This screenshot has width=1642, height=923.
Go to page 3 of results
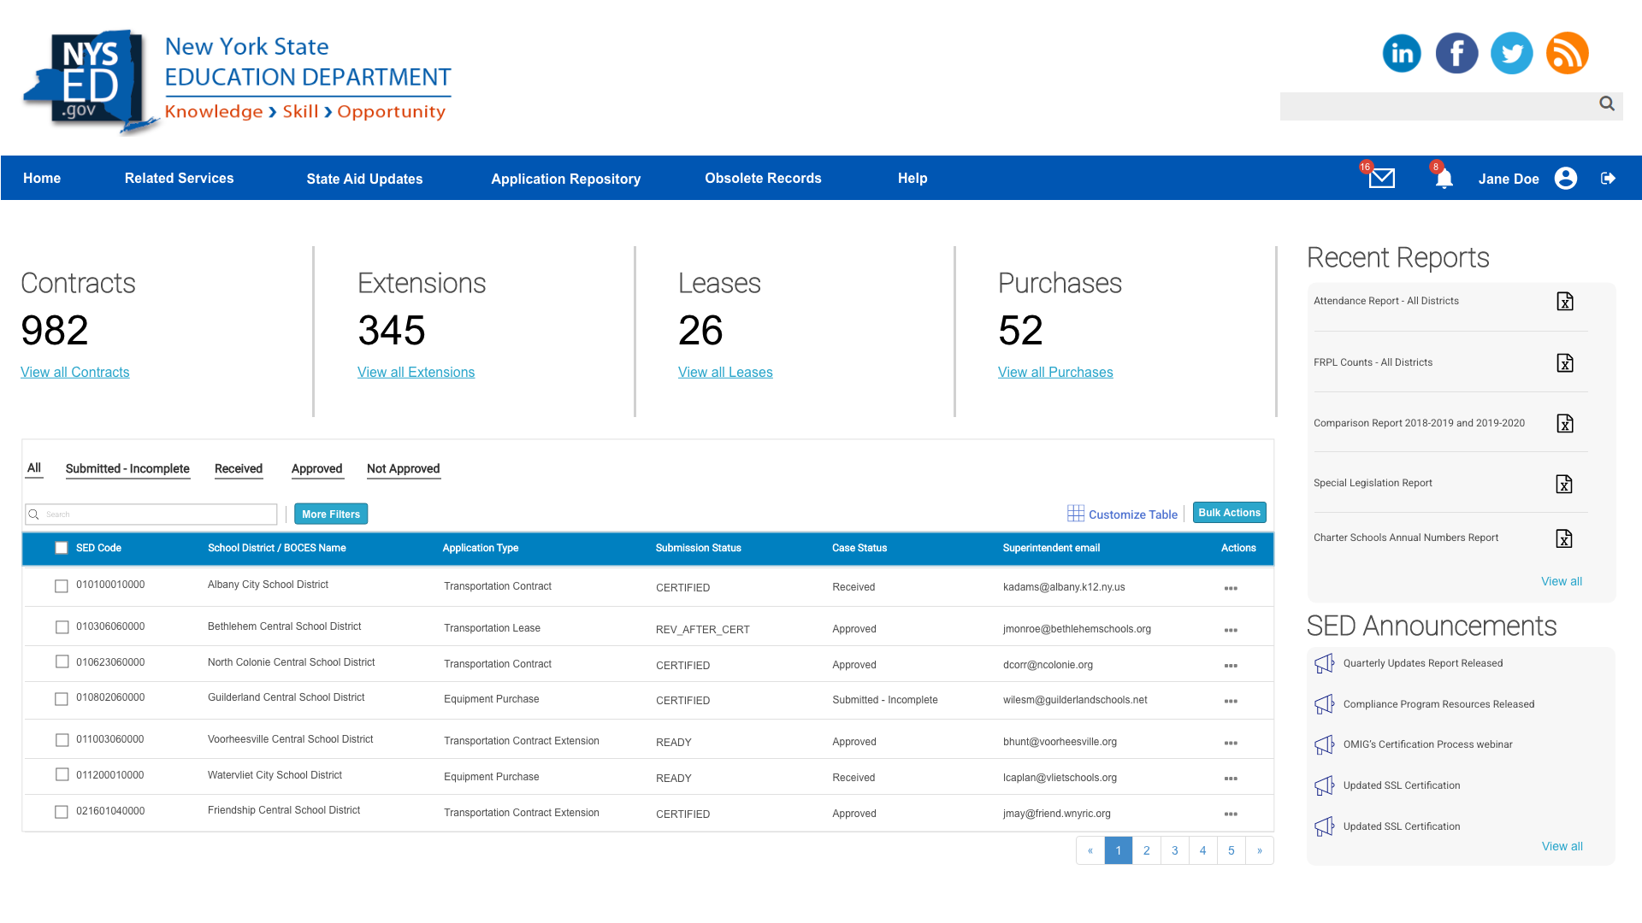(1174, 850)
